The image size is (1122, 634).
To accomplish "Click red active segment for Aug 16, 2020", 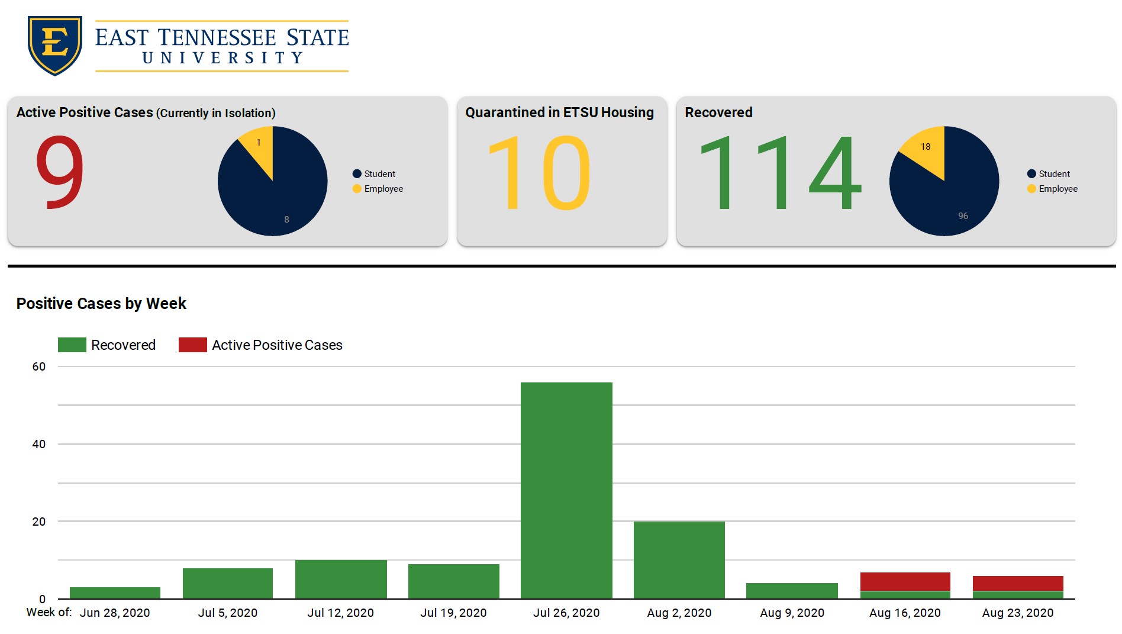I will coord(905,581).
